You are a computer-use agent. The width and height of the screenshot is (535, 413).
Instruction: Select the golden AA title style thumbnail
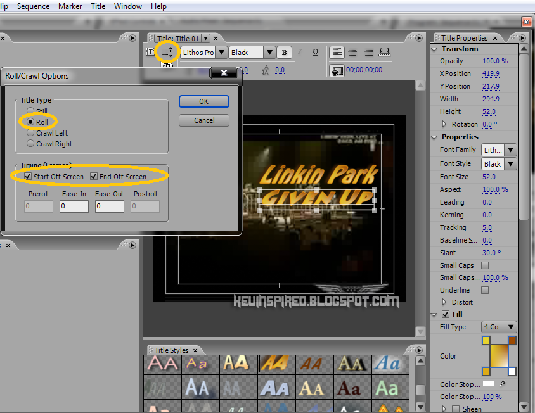(x=276, y=364)
